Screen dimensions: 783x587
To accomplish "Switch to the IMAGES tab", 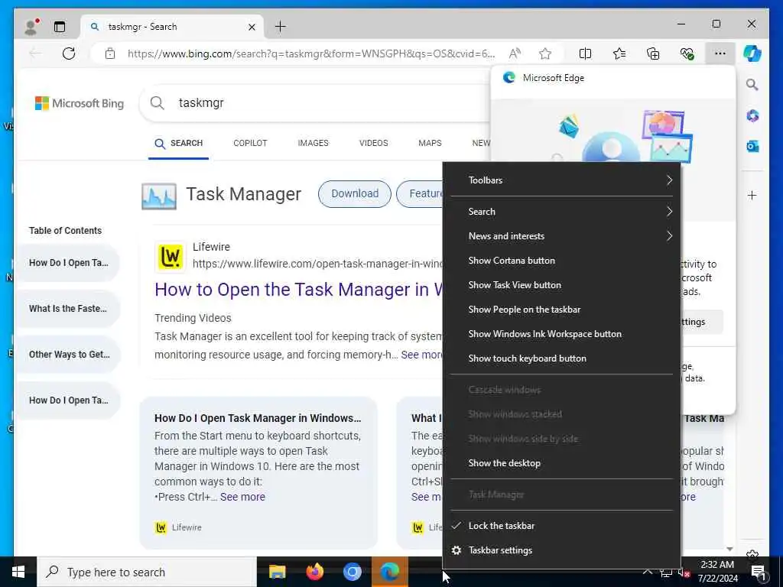I will (313, 143).
